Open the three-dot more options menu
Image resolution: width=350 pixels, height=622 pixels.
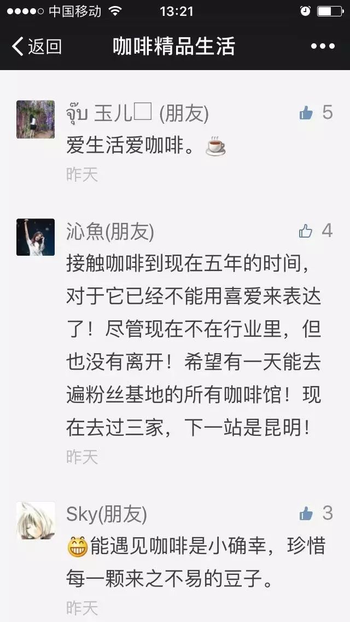pos(323,47)
